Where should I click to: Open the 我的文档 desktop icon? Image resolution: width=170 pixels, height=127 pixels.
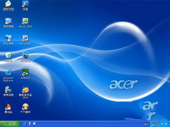point(8,6)
